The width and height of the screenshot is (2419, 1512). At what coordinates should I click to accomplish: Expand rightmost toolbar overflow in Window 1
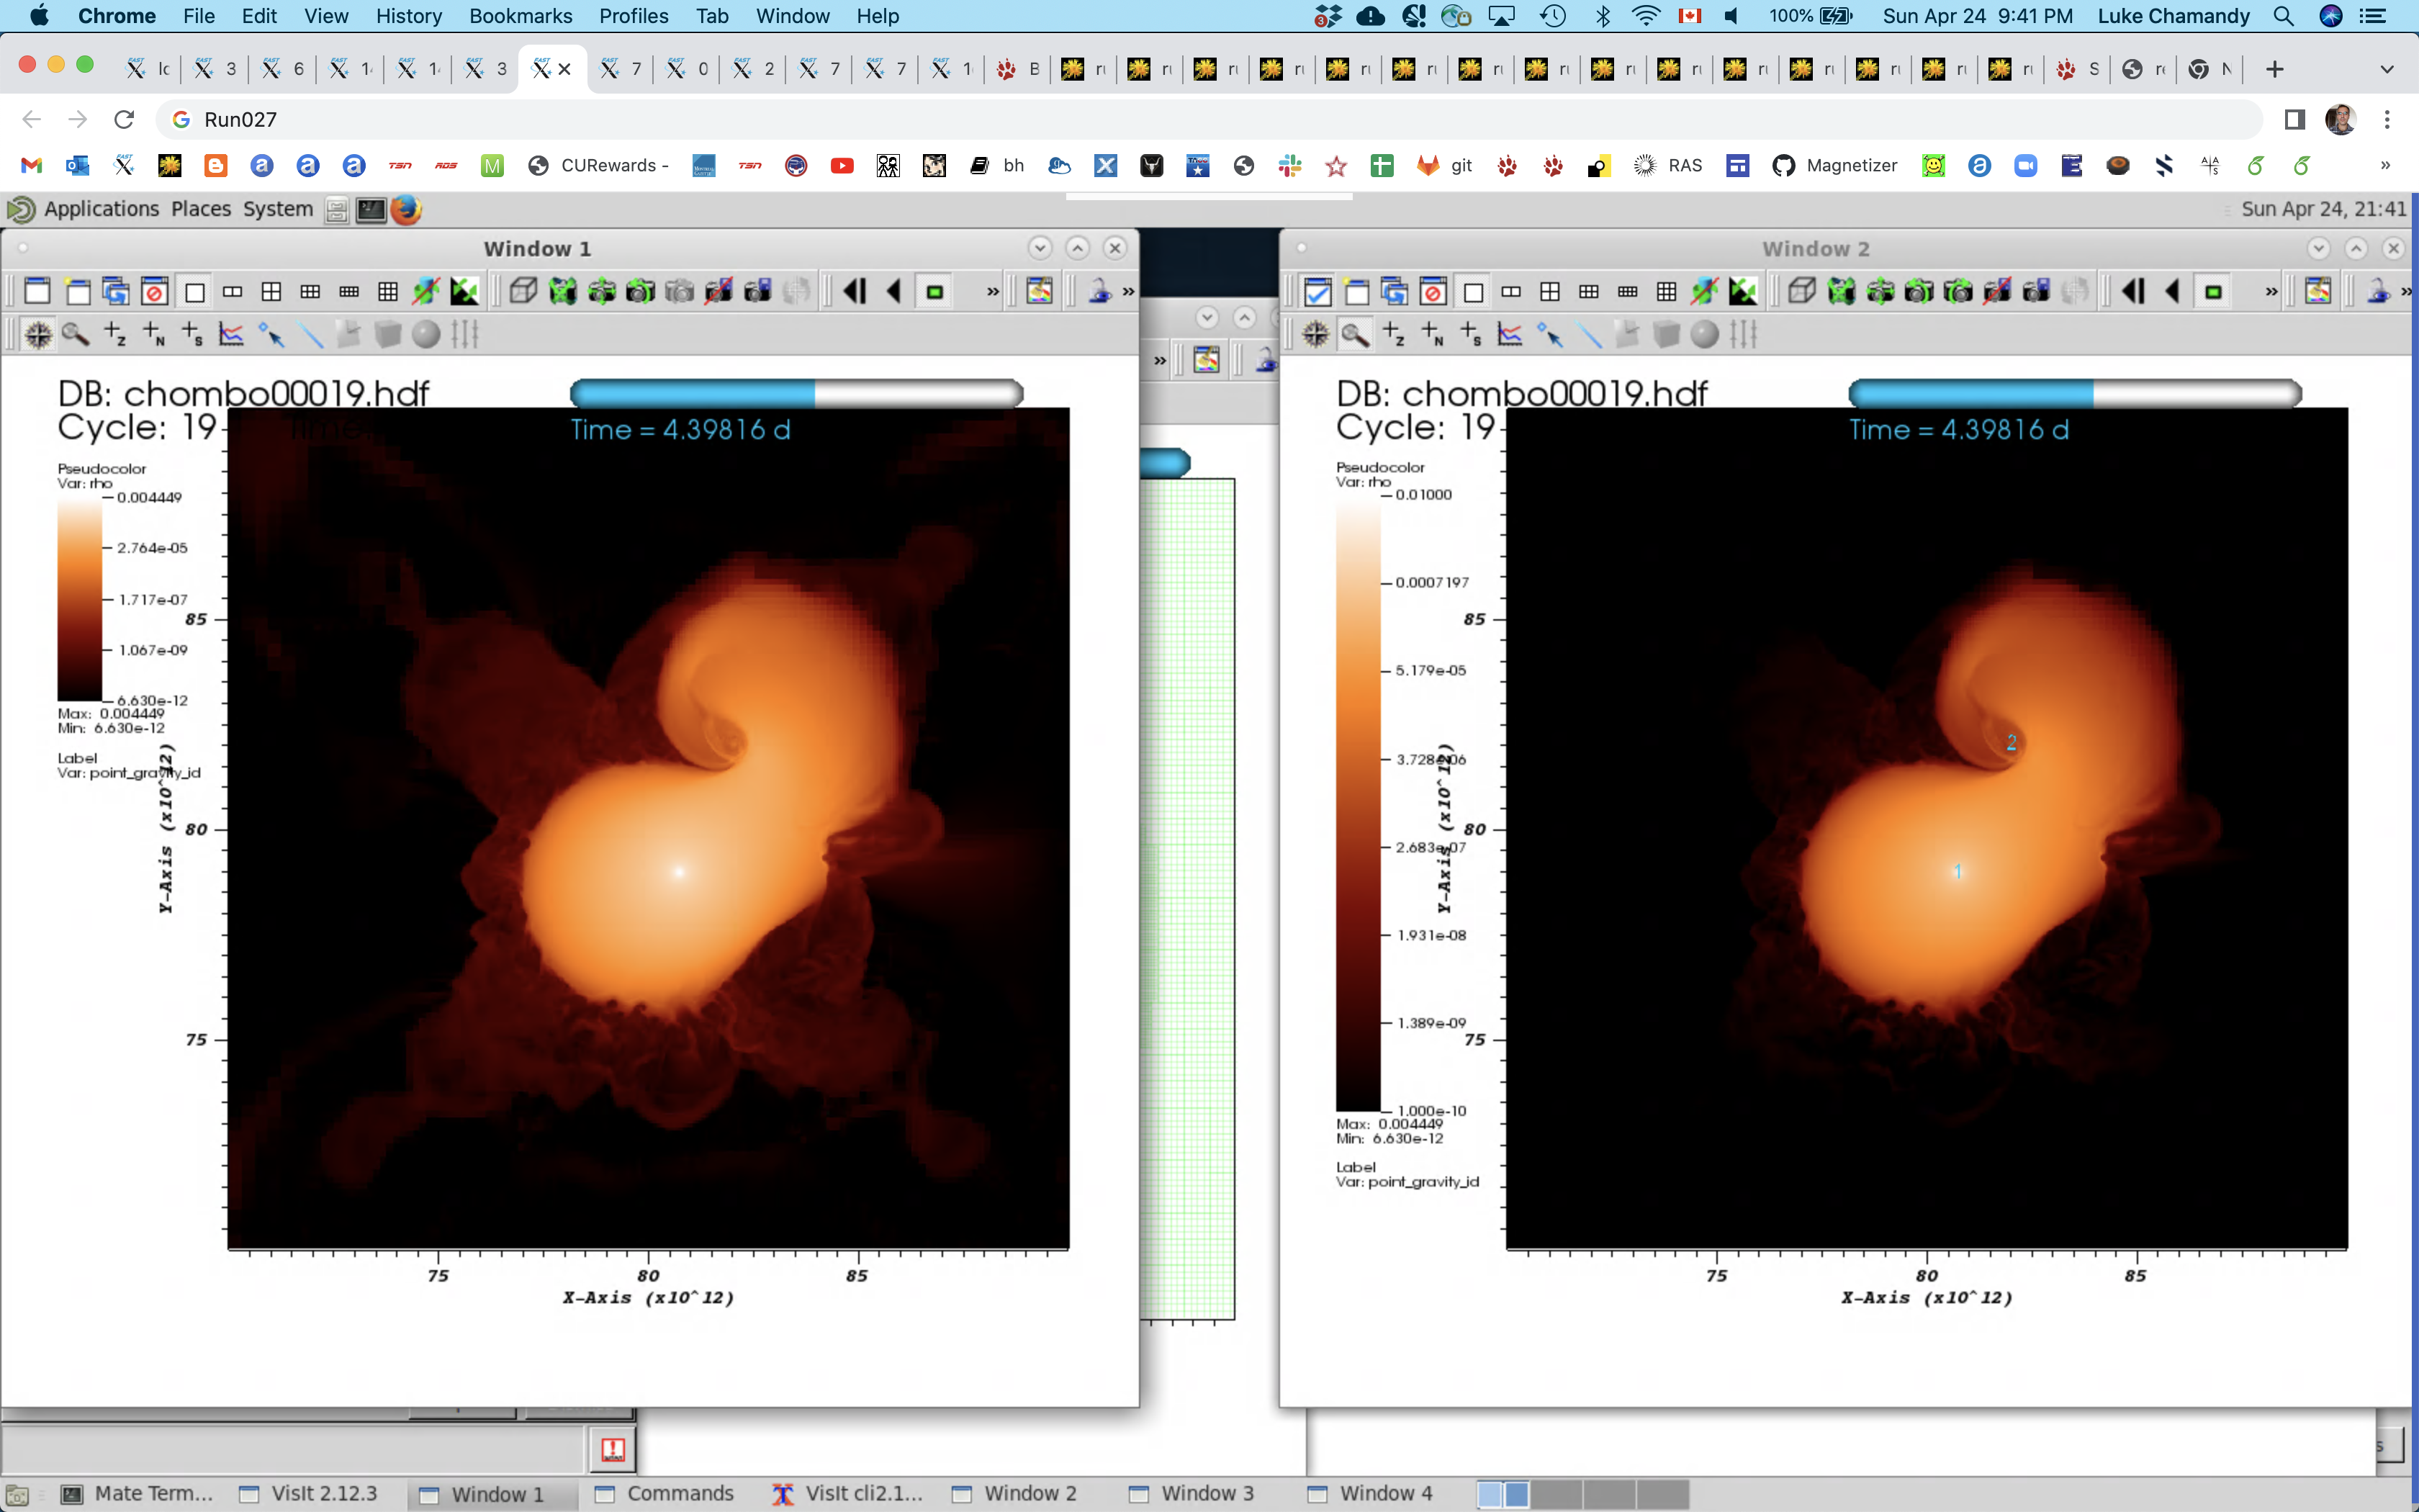click(x=1129, y=291)
